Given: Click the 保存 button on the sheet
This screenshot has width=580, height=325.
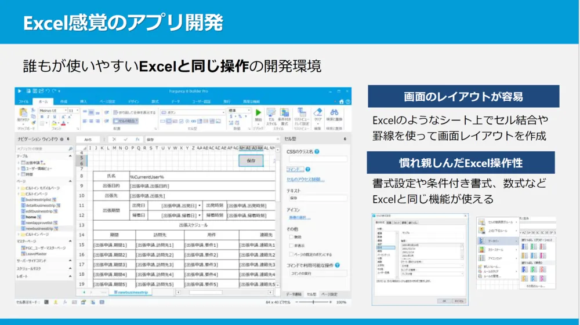Looking at the screenshot, I should point(251,160).
